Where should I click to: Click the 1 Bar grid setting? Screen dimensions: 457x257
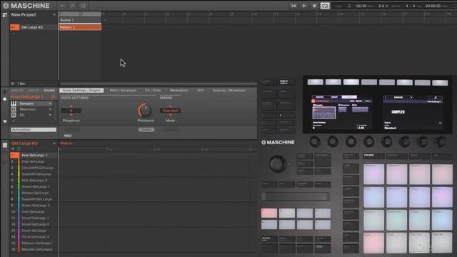pyautogui.click(x=21, y=84)
